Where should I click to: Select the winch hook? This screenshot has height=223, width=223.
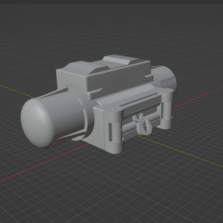[142, 124]
